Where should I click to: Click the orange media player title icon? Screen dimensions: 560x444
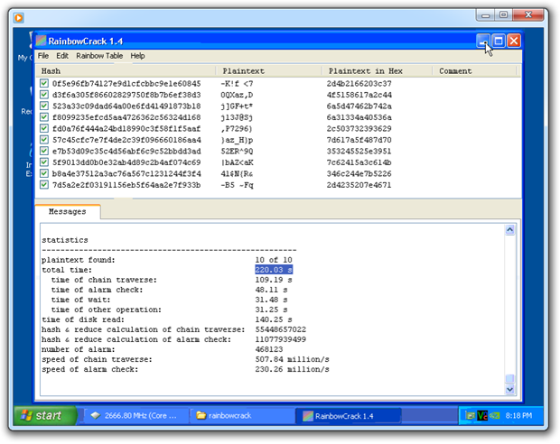pyautogui.click(x=19, y=17)
